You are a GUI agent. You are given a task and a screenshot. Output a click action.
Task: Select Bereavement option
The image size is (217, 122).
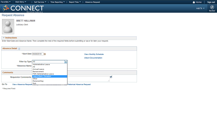pyautogui.click(x=50, y=72)
